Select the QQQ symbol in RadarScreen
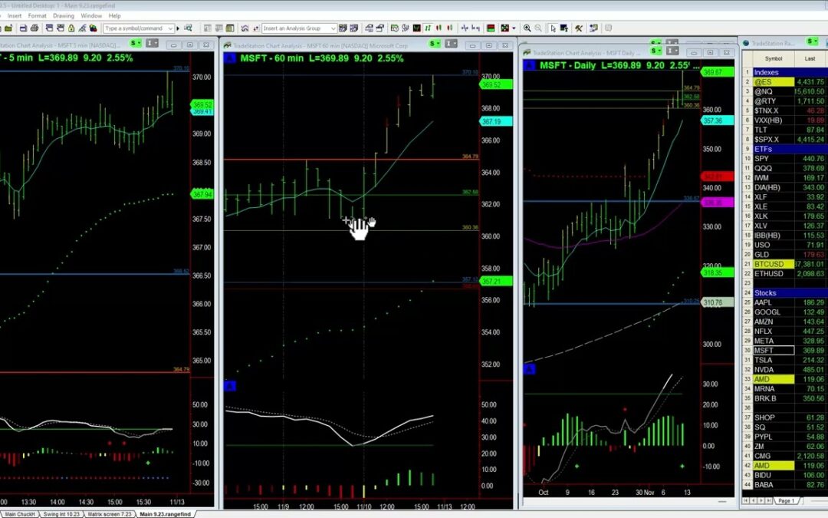Screen dimensions: 828x518 [x=773, y=168]
